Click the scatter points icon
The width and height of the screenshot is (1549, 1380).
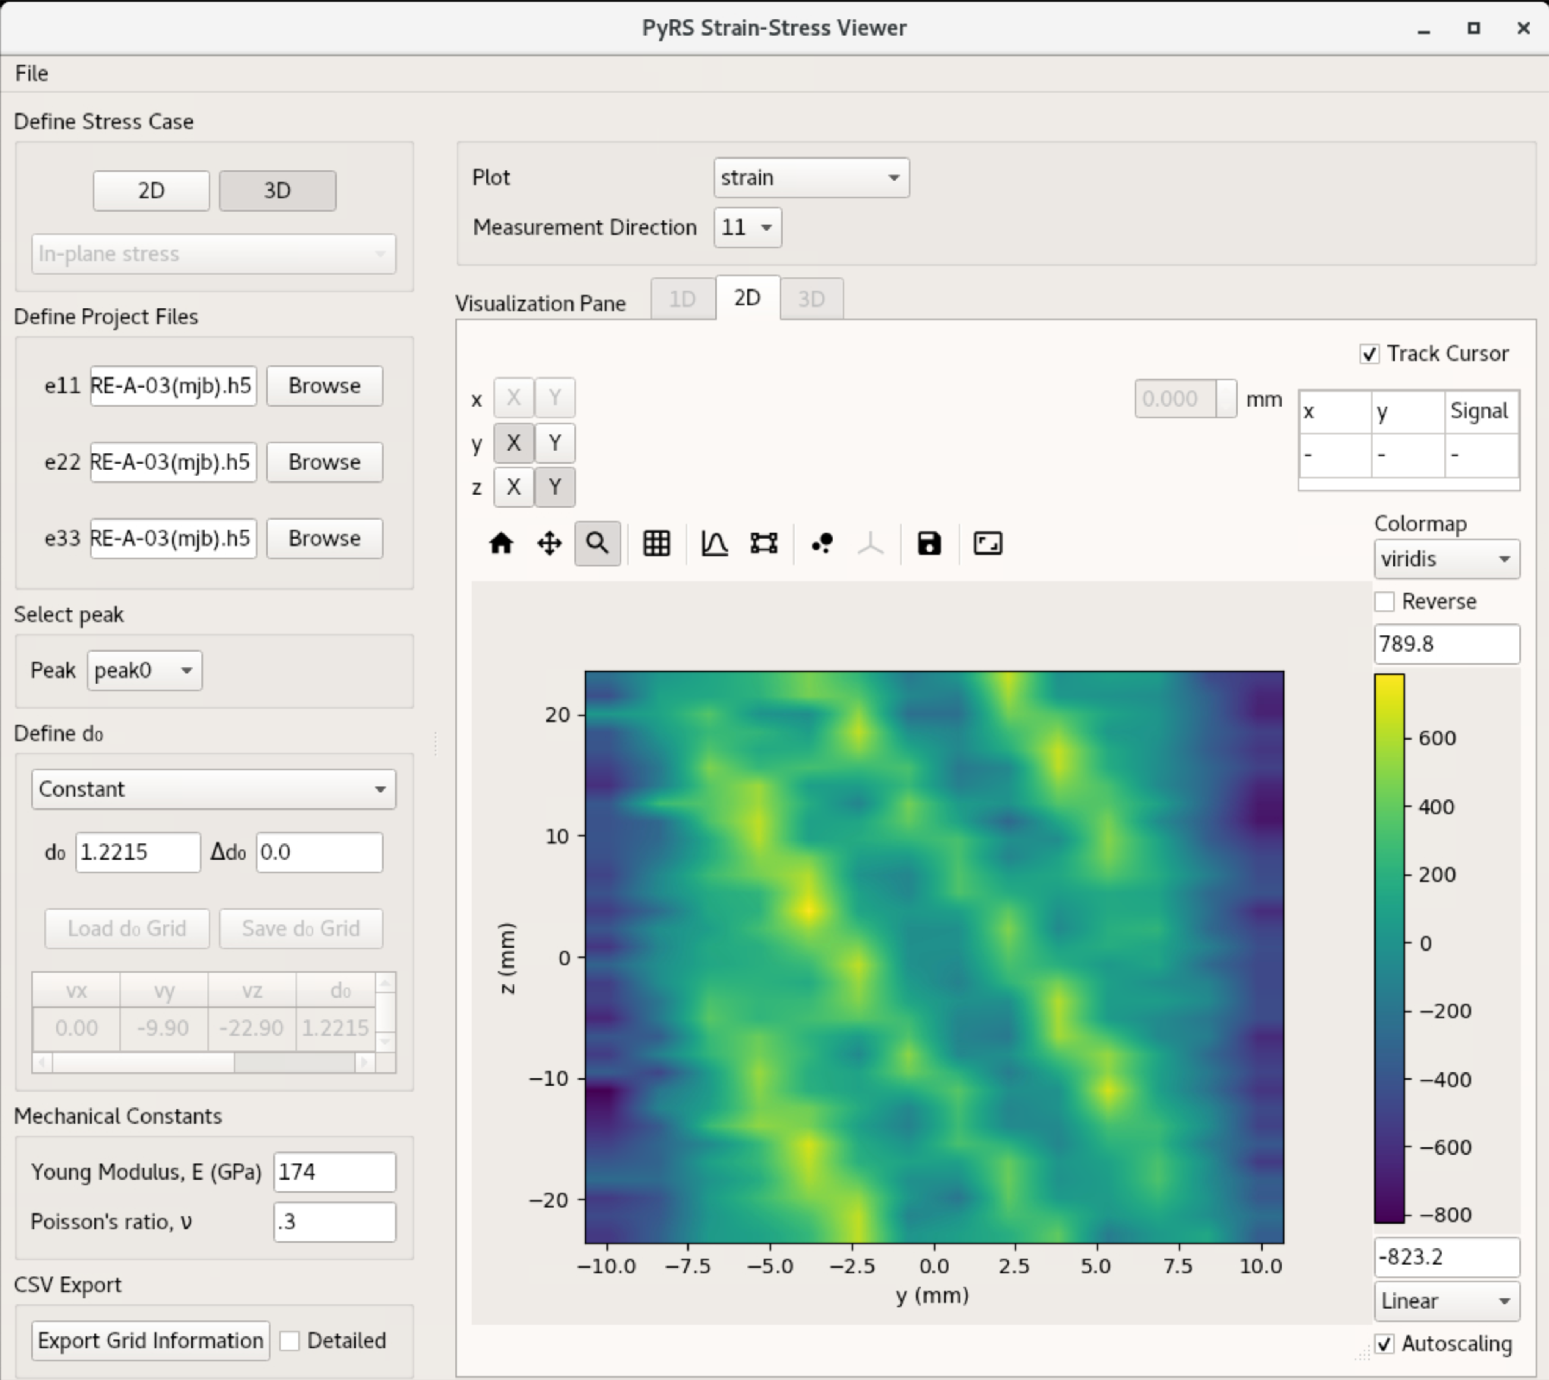tap(822, 544)
